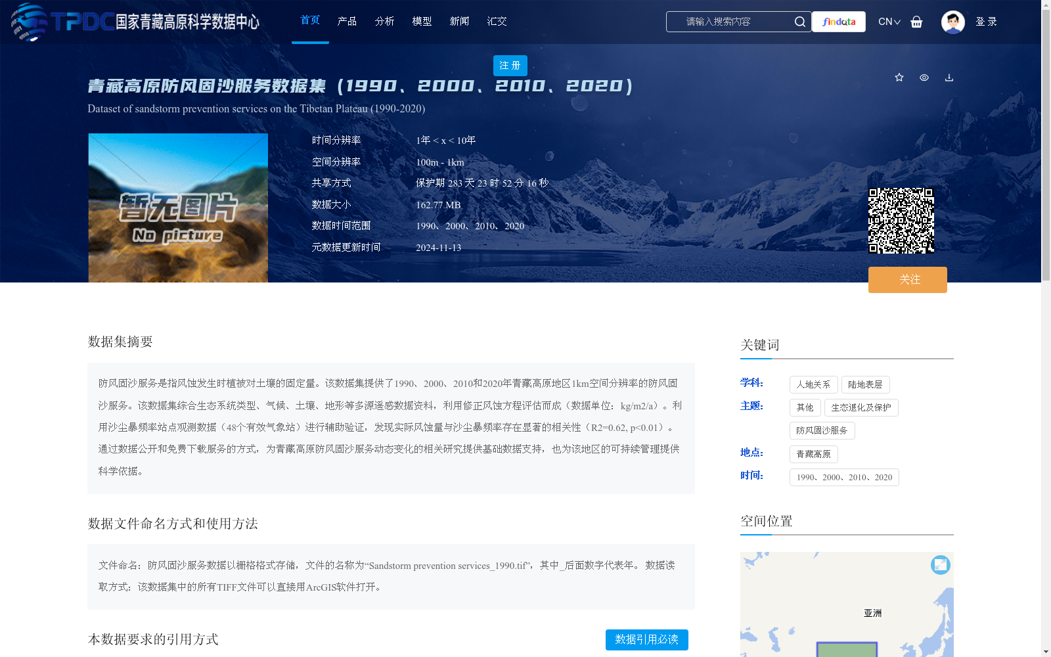This screenshot has width=1051, height=657.
Task: Open the CN language dropdown
Action: (889, 22)
